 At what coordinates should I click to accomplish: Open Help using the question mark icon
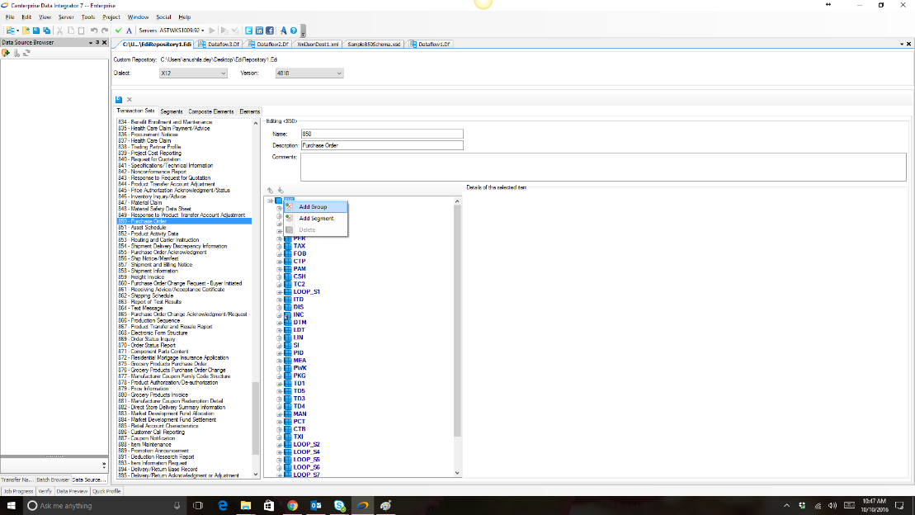pos(292,29)
